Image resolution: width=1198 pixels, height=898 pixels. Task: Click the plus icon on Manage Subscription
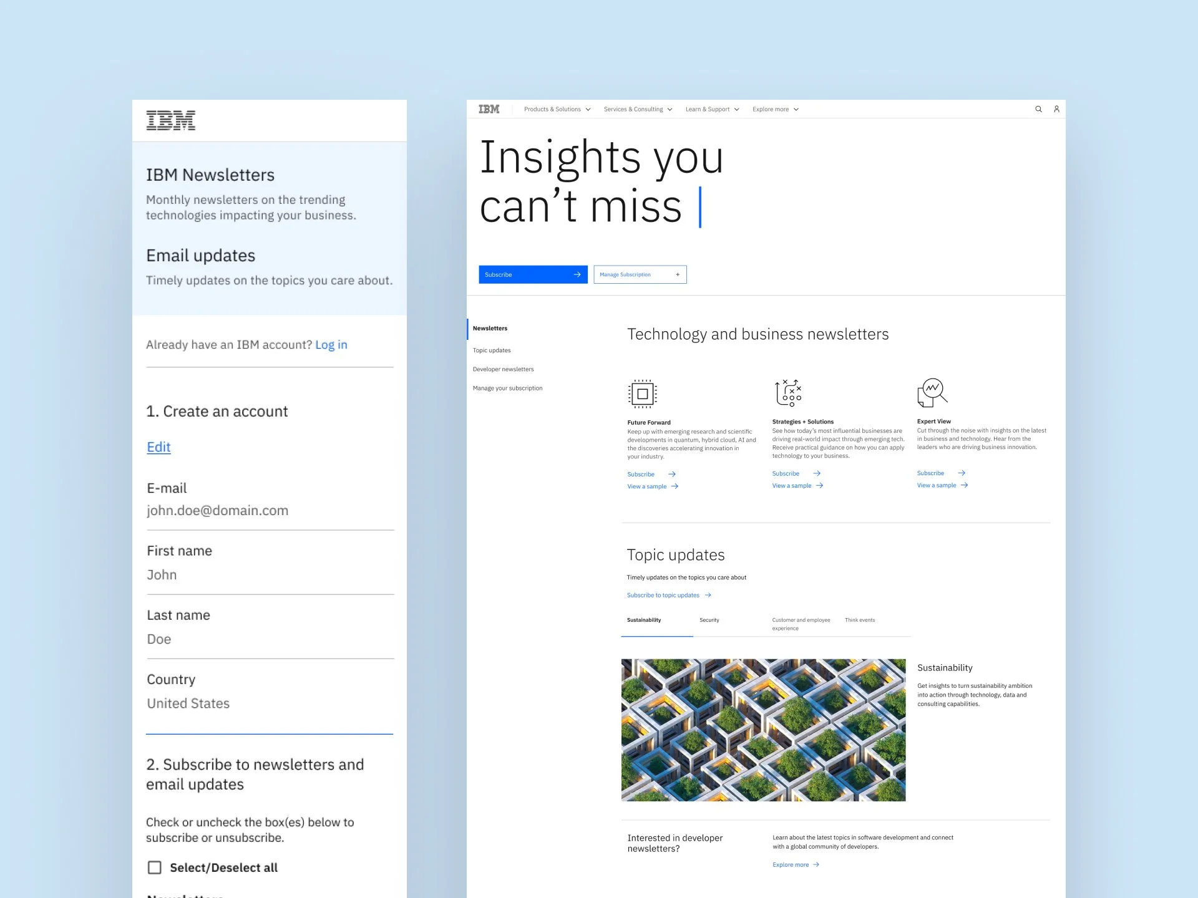click(x=678, y=274)
